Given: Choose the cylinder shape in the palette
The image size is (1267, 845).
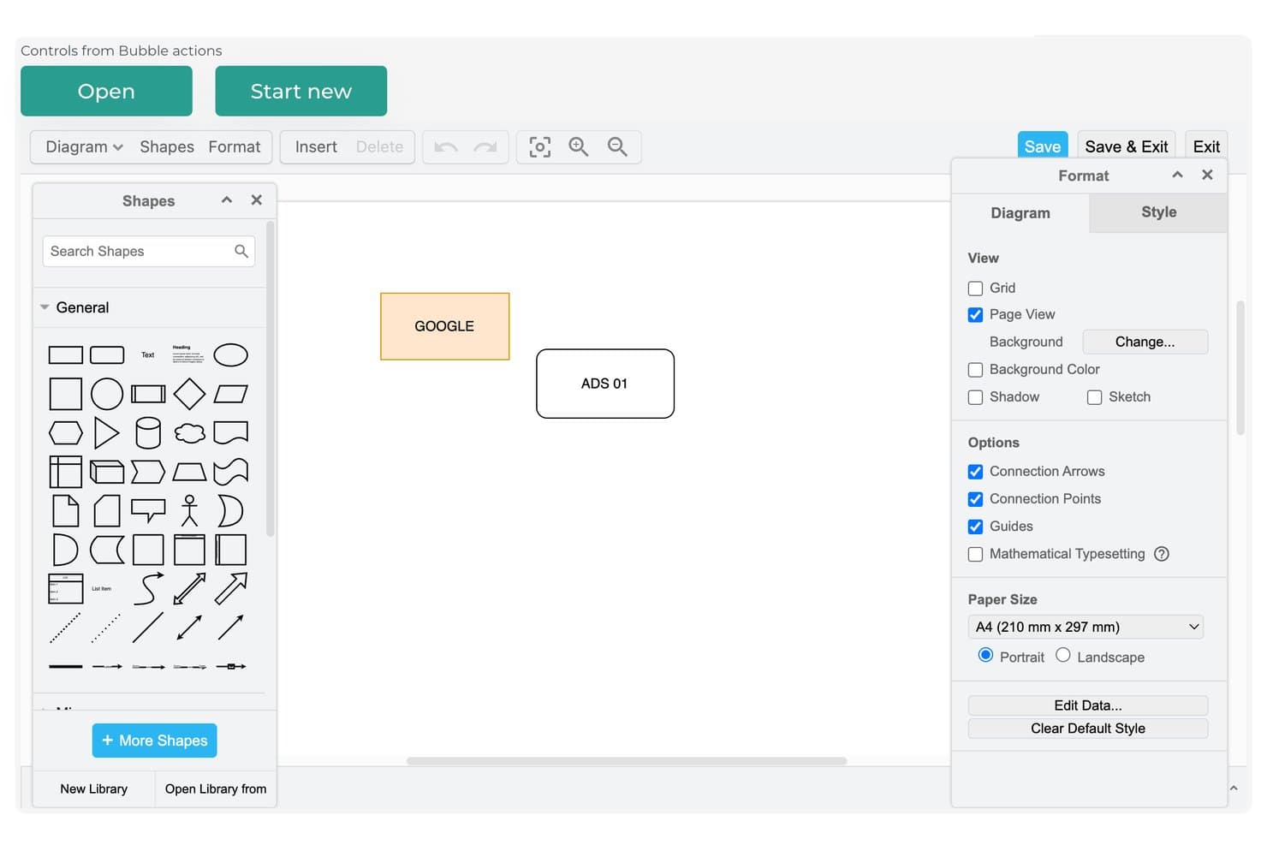Looking at the screenshot, I should tap(148, 433).
